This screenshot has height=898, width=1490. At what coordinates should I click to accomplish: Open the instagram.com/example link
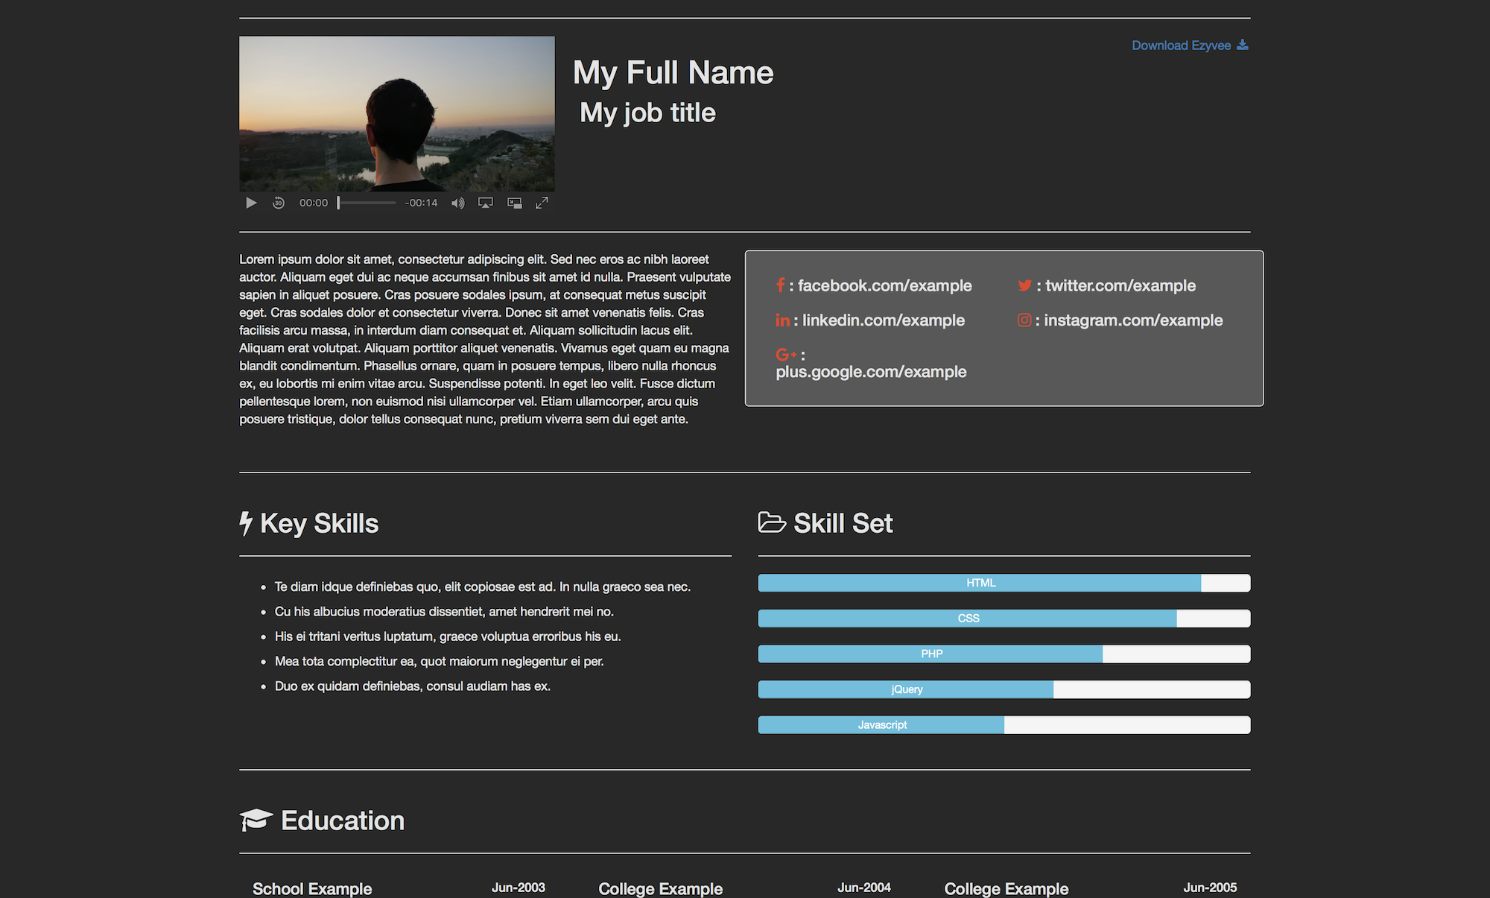pyautogui.click(x=1132, y=320)
